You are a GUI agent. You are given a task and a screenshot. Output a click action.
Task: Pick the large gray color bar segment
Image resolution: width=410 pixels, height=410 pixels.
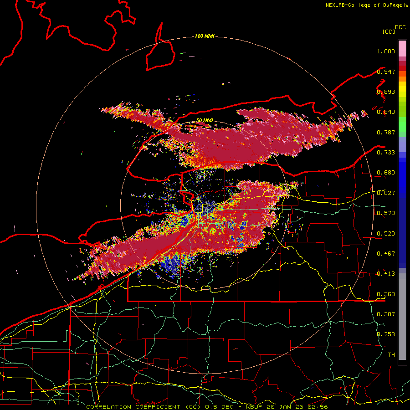click(x=402, y=317)
